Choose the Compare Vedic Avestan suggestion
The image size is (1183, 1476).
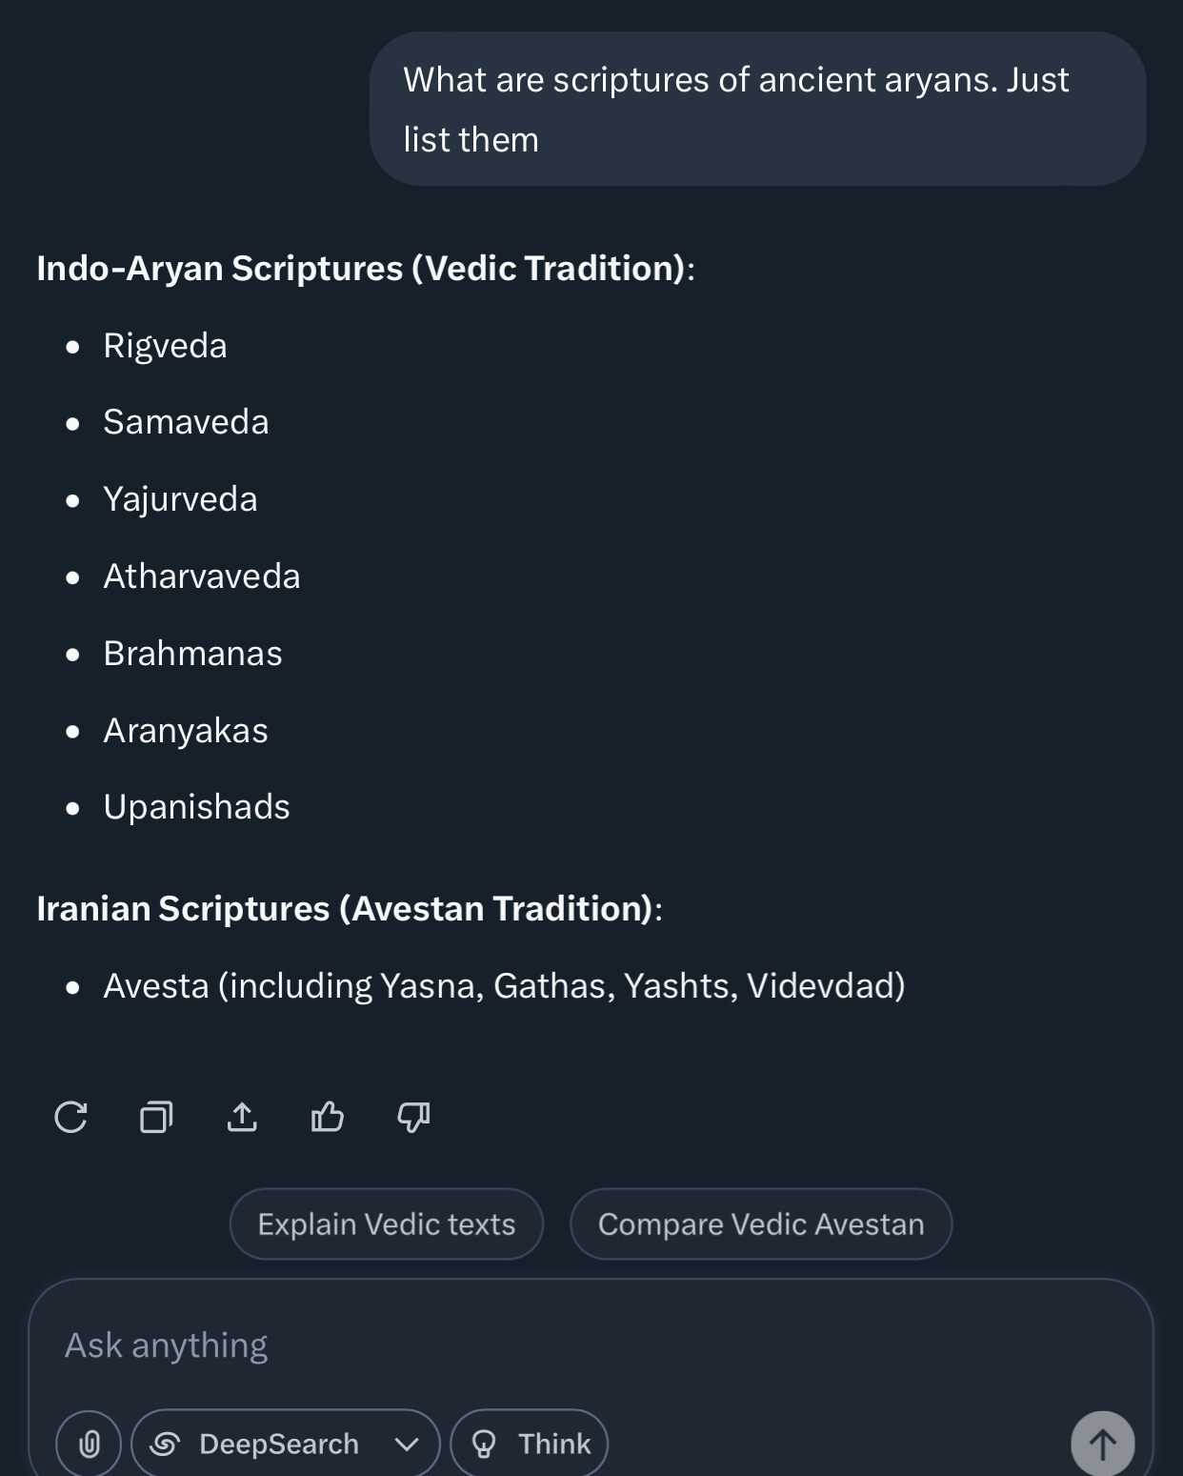point(761,1223)
